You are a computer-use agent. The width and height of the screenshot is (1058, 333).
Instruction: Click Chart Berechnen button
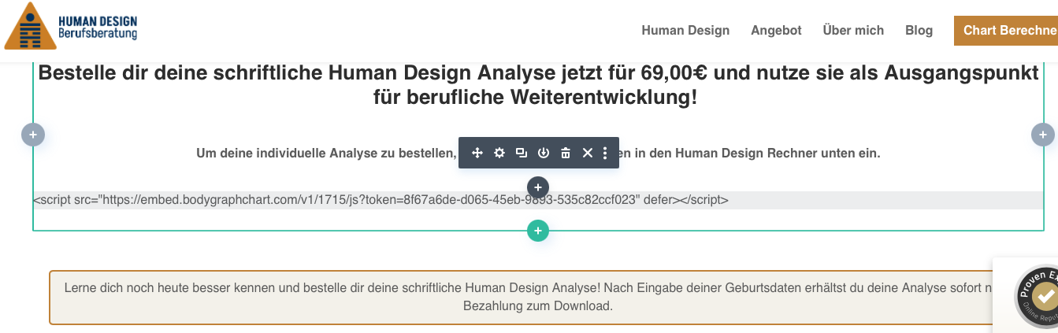pyautogui.click(x=1006, y=31)
